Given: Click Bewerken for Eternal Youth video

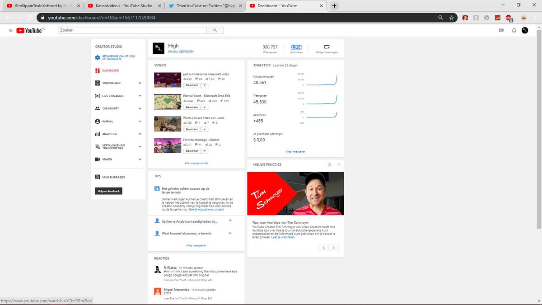Looking at the screenshot, I should pos(192,107).
